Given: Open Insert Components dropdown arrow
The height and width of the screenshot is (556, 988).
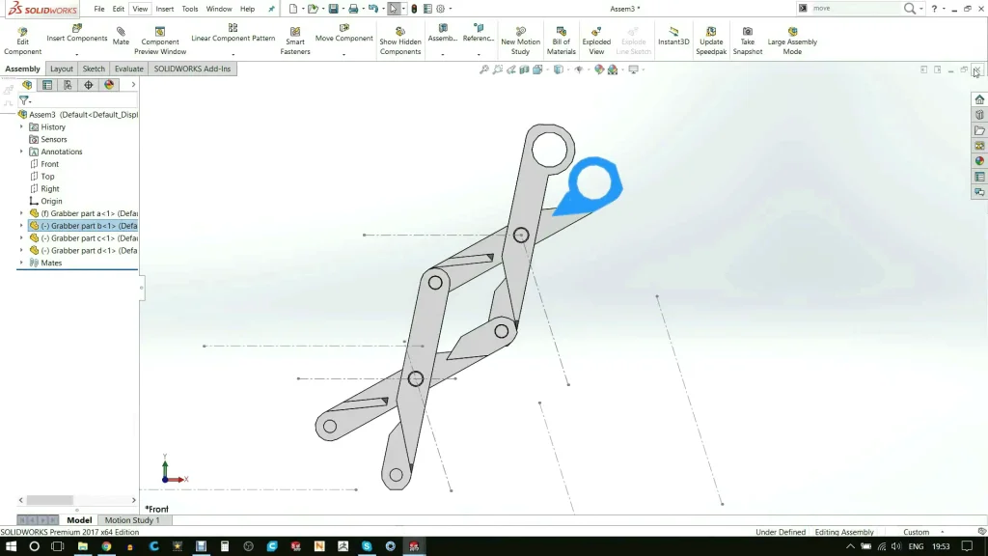Looking at the screenshot, I should (x=77, y=54).
